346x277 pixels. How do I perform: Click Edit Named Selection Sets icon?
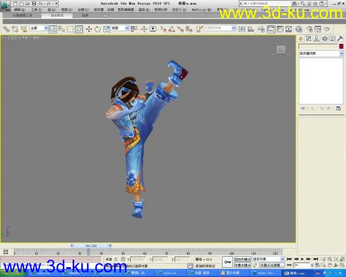pos(200,29)
